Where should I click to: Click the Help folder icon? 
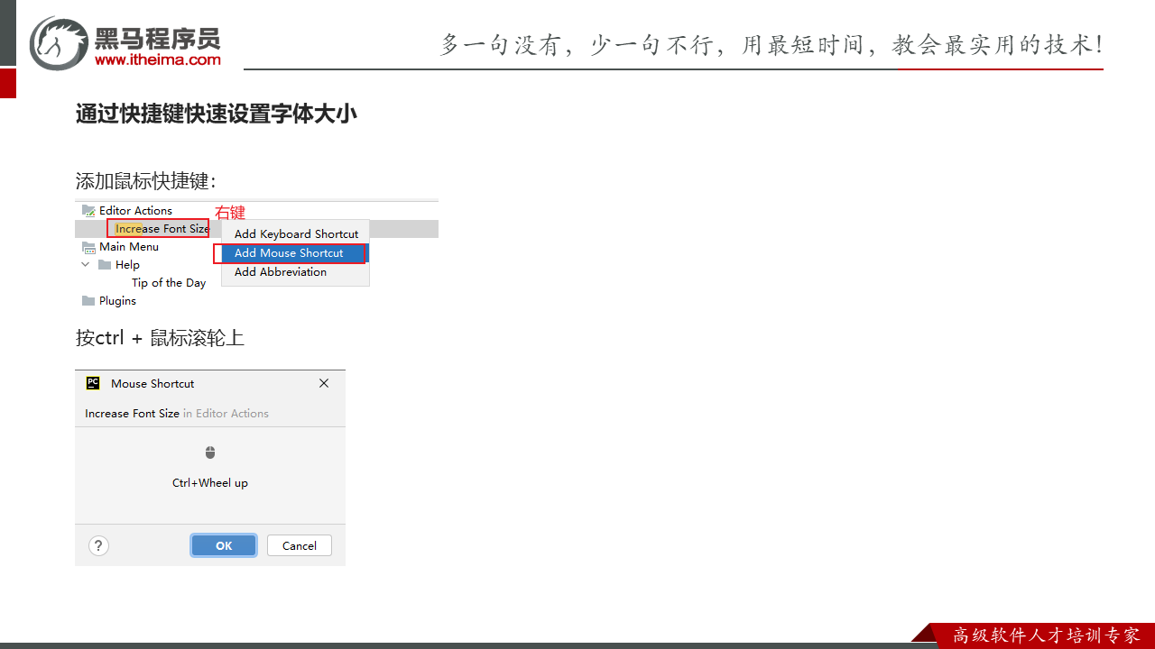(x=105, y=265)
